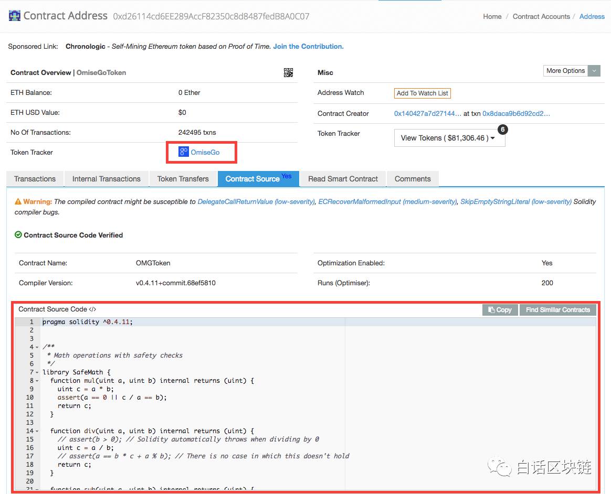
Task: Open the More Options dropdown arrow
Action: click(594, 71)
